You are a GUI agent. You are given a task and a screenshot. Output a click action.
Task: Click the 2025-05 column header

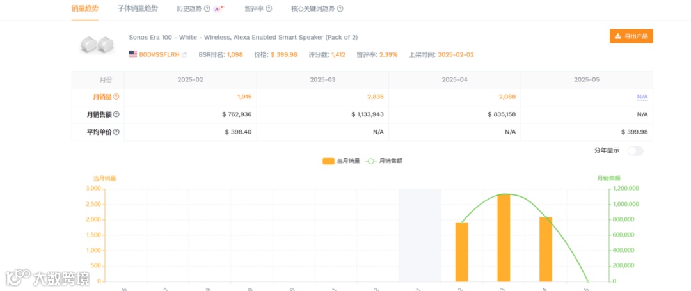click(x=587, y=80)
